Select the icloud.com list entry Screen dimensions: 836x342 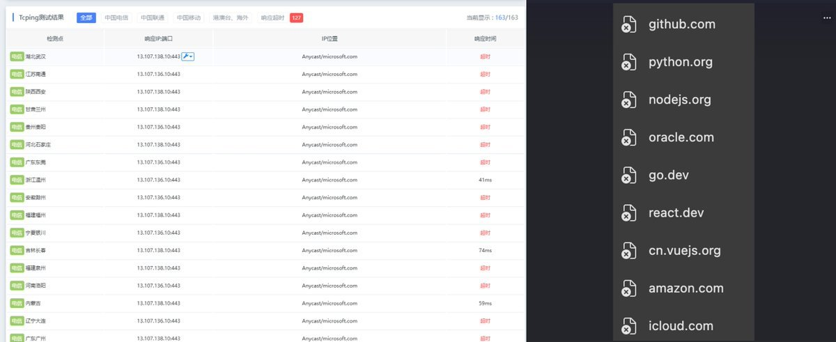pyautogui.click(x=681, y=325)
